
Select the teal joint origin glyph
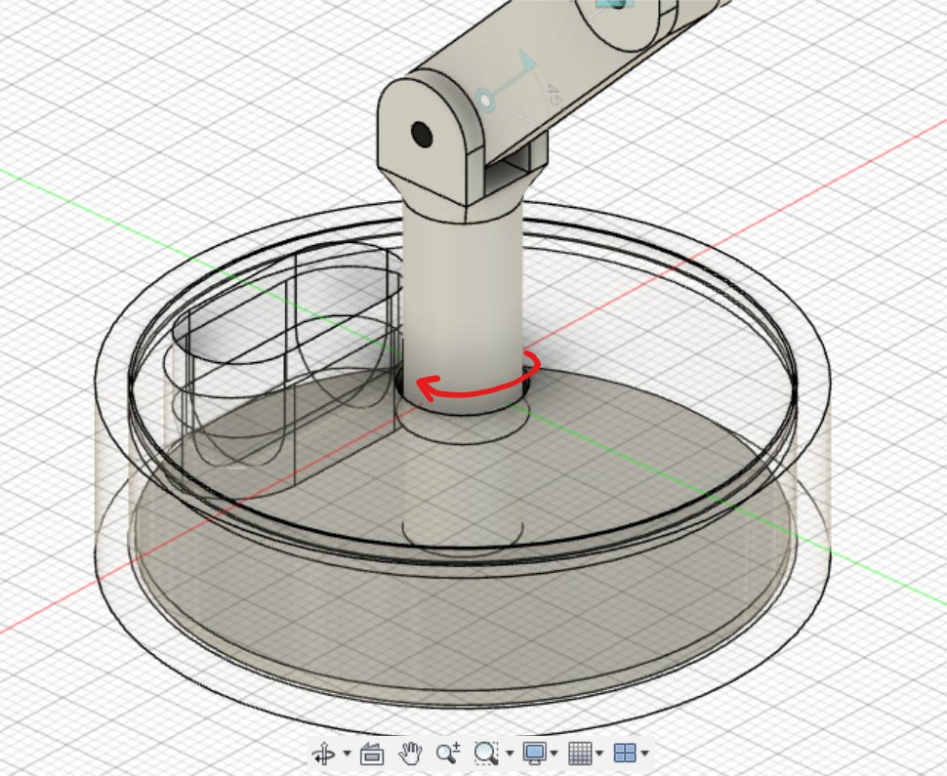tap(485, 100)
